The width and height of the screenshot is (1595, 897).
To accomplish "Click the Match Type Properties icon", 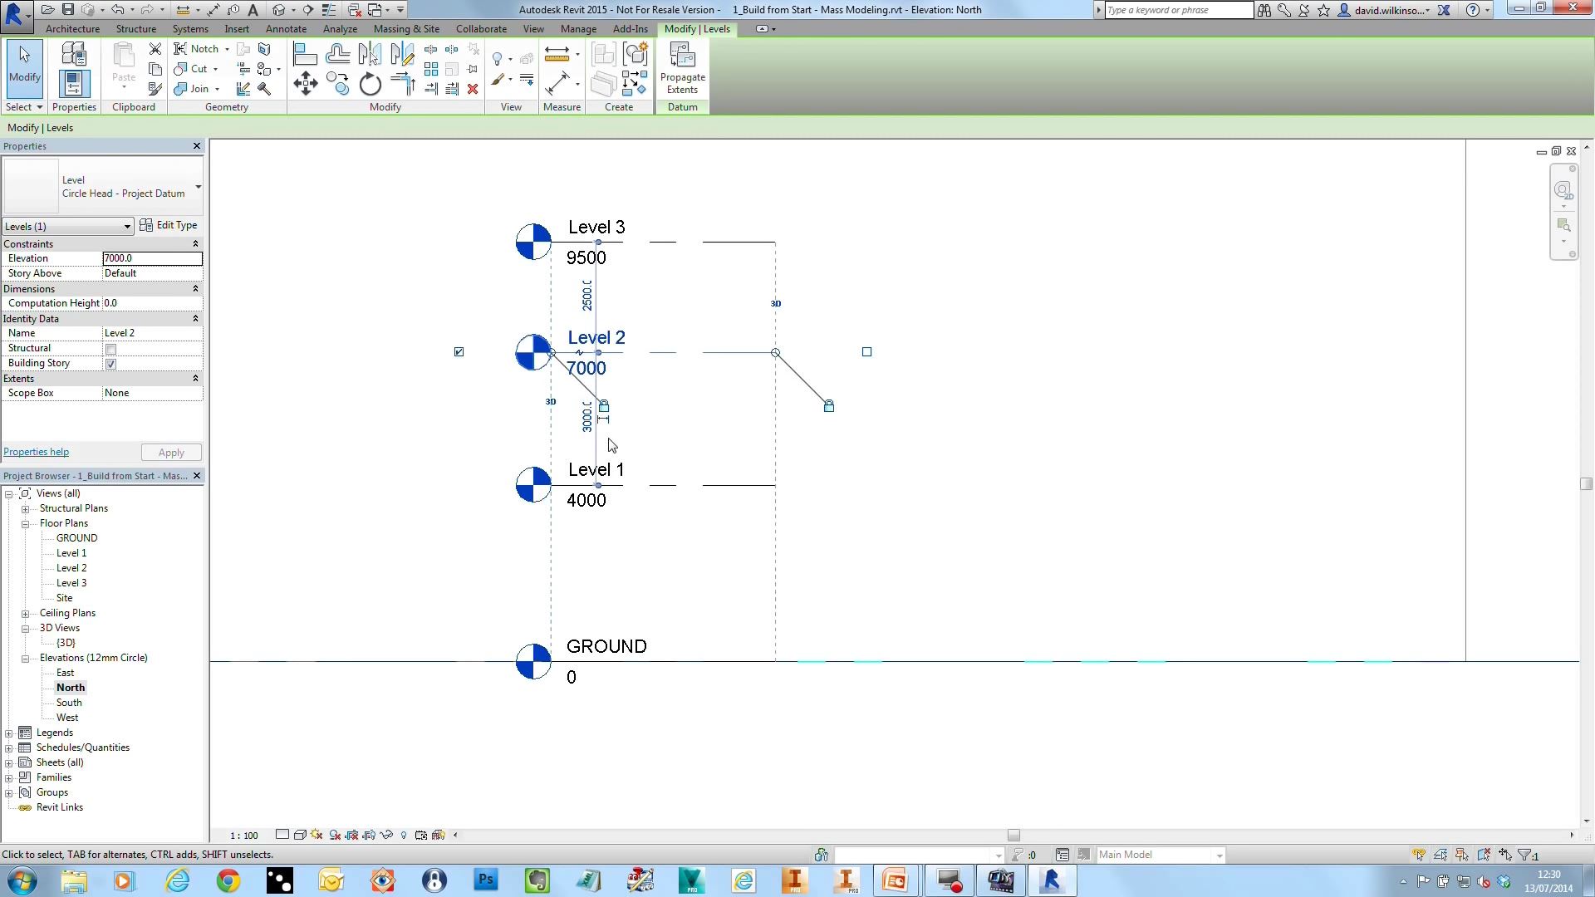I will pos(155,89).
